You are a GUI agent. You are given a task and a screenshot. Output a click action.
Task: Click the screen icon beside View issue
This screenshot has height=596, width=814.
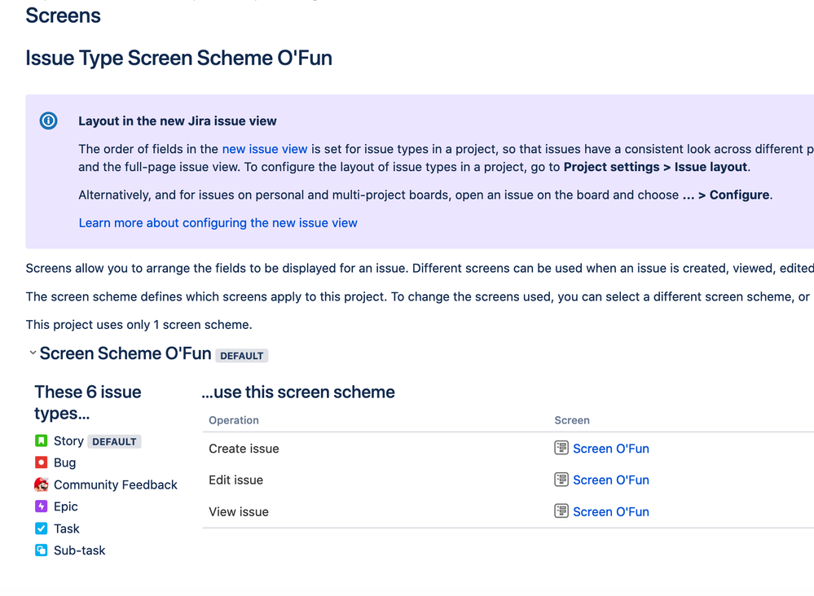561,511
